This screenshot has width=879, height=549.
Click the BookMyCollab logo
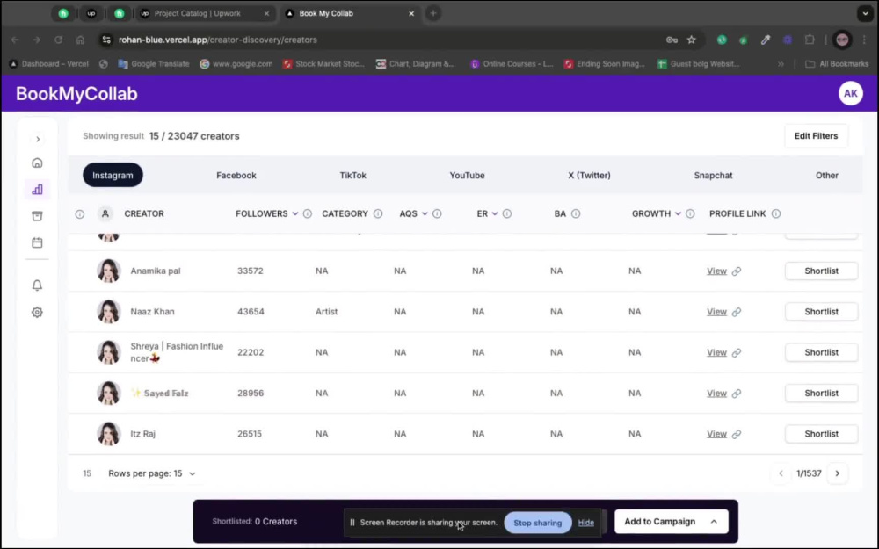tap(76, 94)
